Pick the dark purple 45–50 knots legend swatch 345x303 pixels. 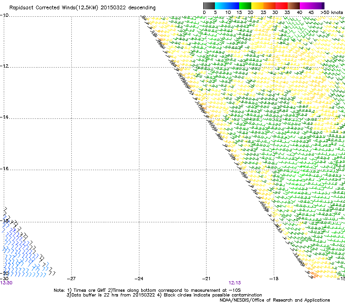[318, 6]
